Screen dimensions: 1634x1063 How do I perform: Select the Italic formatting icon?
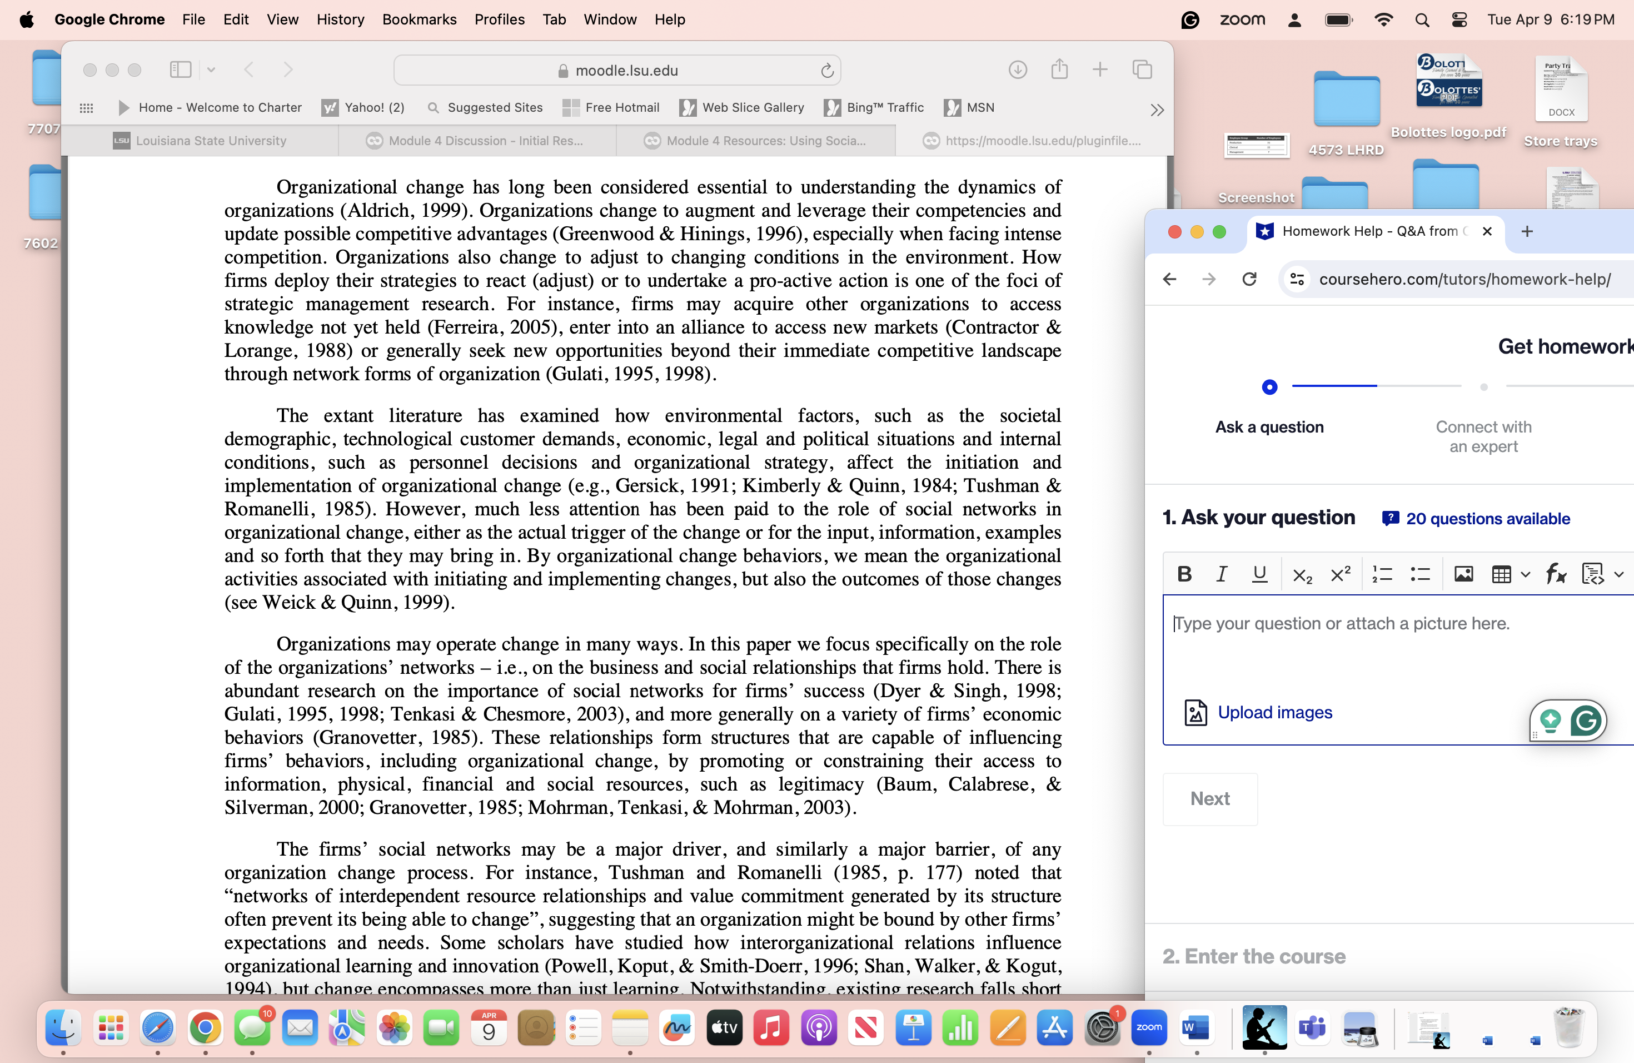point(1222,573)
